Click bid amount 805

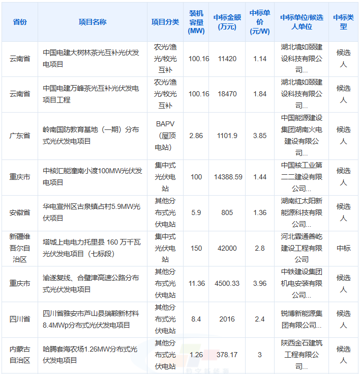pyautogui.click(x=227, y=212)
